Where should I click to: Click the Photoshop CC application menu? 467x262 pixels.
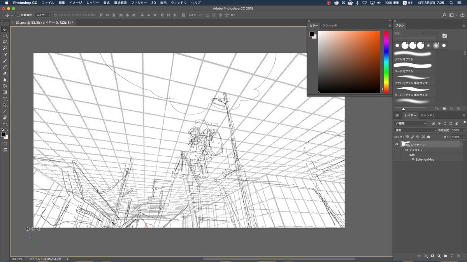25,3
